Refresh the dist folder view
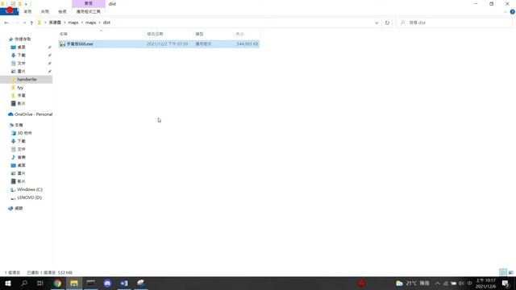Screen dimensions: 516x290 387,23
